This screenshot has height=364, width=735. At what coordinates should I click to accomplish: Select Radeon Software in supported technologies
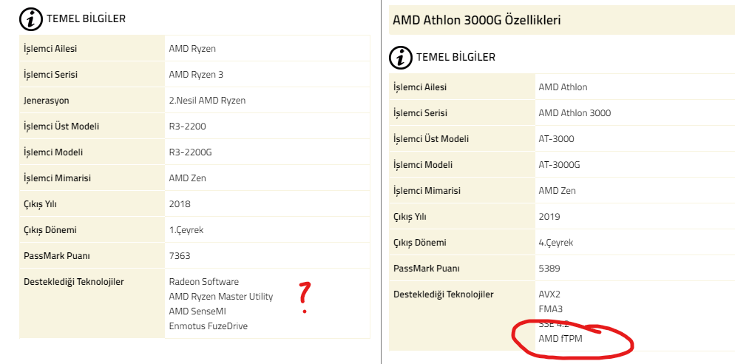(x=204, y=282)
